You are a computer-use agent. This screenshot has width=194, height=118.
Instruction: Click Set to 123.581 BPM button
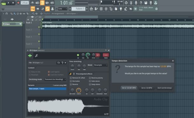[129, 88]
